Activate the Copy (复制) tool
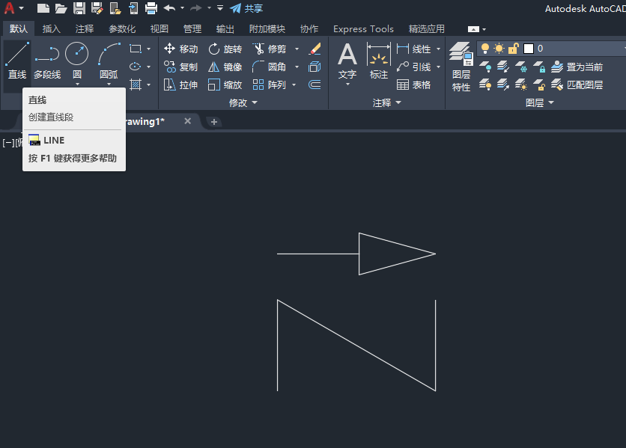This screenshot has width=626, height=448. click(x=180, y=67)
